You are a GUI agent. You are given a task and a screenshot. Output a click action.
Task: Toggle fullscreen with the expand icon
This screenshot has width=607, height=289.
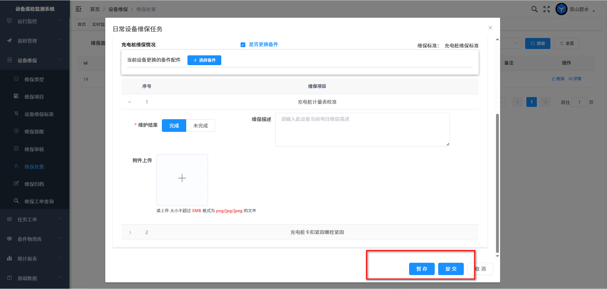coord(547,9)
